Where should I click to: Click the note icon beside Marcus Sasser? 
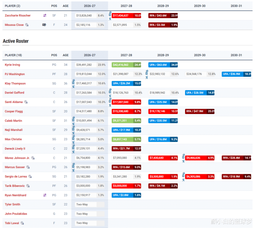pyautogui.click(x=28, y=167)
